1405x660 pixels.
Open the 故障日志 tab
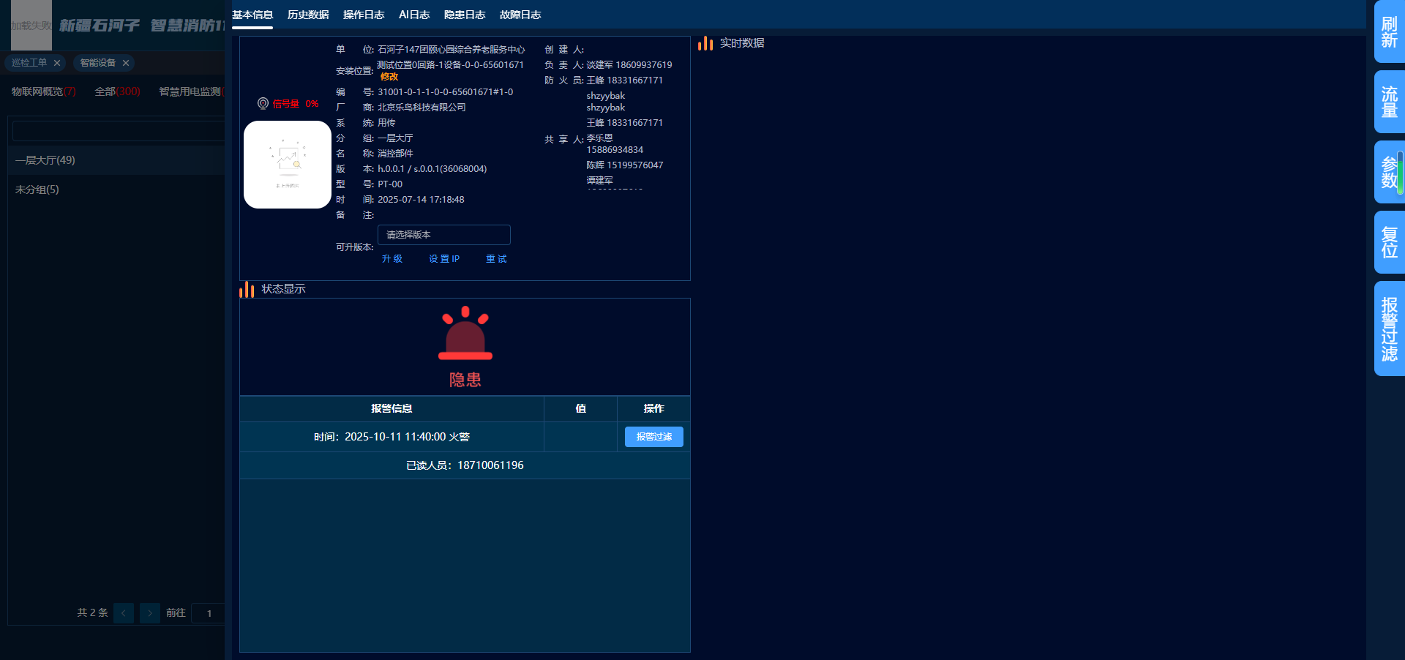click(x=520, y=15)
